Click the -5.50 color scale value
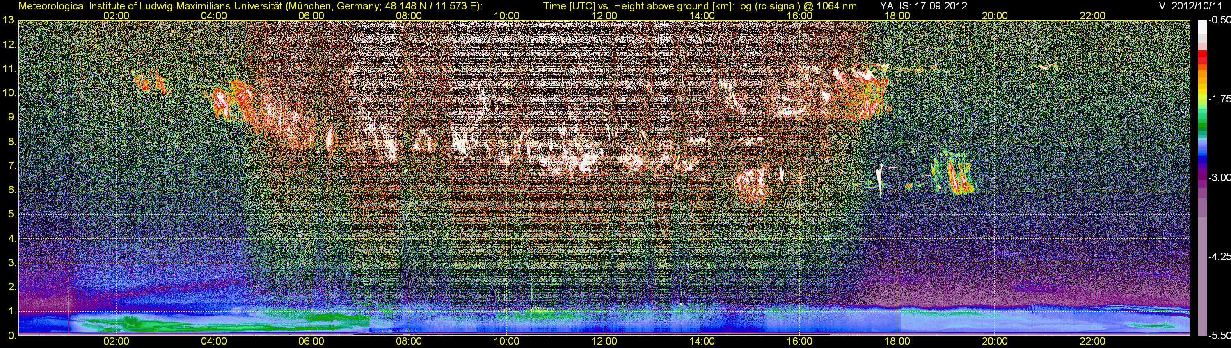Screen dimensions: 1231x348 pyautogui.click(x=1219, y=336)
